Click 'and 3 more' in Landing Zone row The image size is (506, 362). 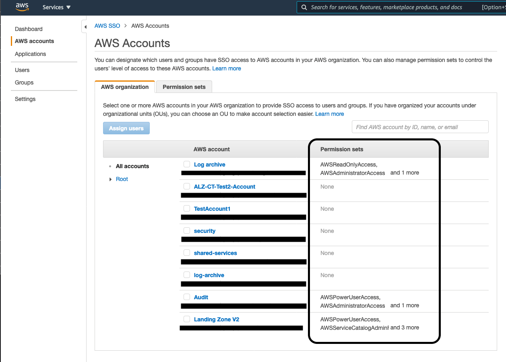pos(405,327)
